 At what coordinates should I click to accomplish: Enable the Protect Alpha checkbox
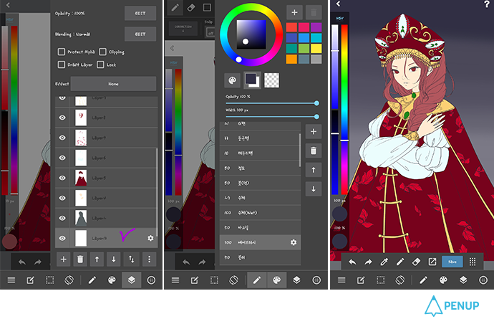[x=62, y=52]
